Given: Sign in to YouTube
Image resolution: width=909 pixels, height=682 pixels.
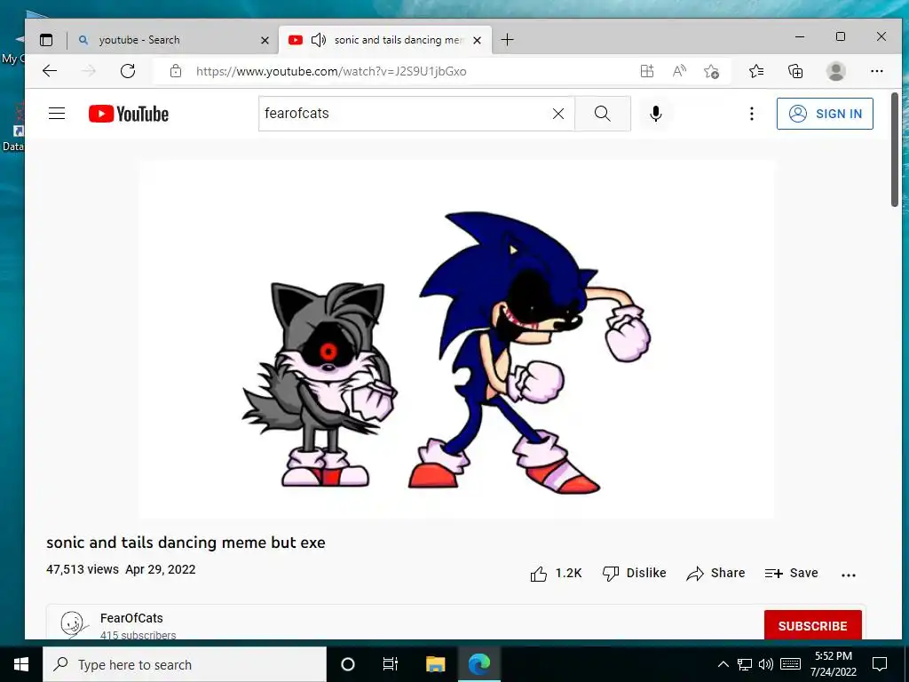Looking at the screenshot, I should 825,114.
